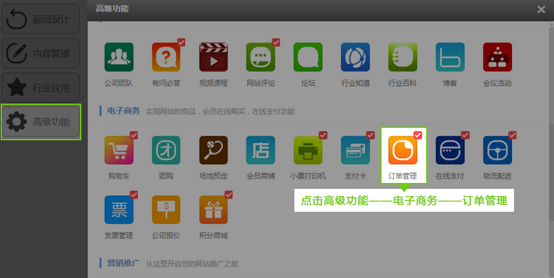The height and width of the screenshot is (278, 554).
Task: Click the 高级功能 dialog title
Action: 112,9
